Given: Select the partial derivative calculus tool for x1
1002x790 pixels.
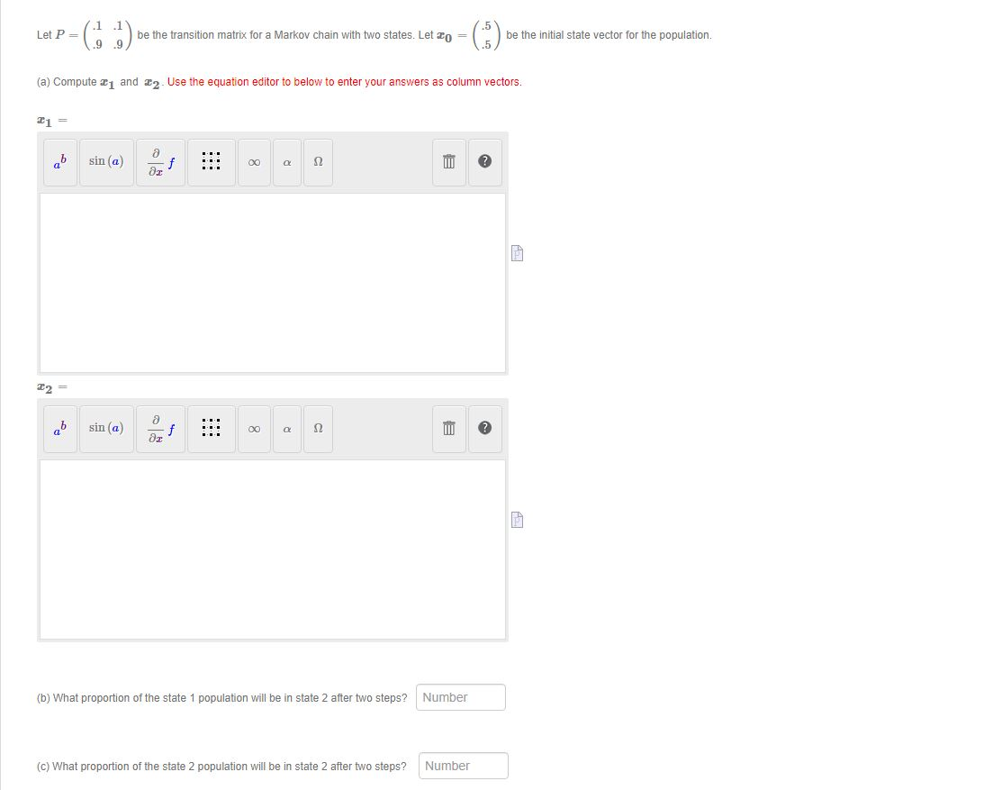Looking at the screenshot, I should coord(160,162).
